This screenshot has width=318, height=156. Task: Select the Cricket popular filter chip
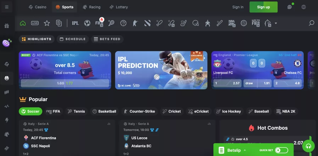[172, 111]
